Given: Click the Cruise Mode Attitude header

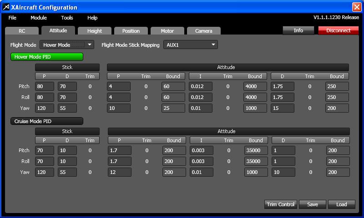Looking at the screenshot, I should click(x=229, y=131).
